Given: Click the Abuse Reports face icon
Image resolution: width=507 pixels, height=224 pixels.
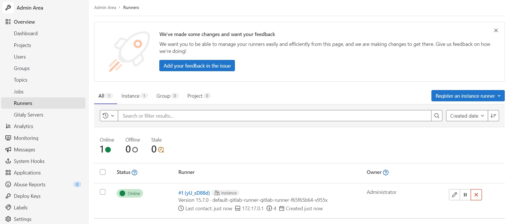Looking at the screenshot, I should coord(8,184).
